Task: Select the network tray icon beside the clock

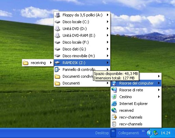Action: 156,133
